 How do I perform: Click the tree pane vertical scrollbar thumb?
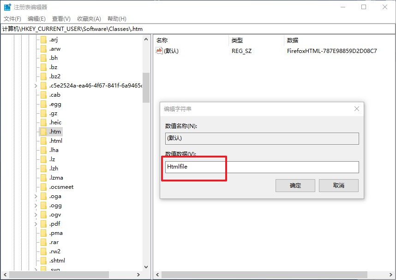tap(146, 87)
